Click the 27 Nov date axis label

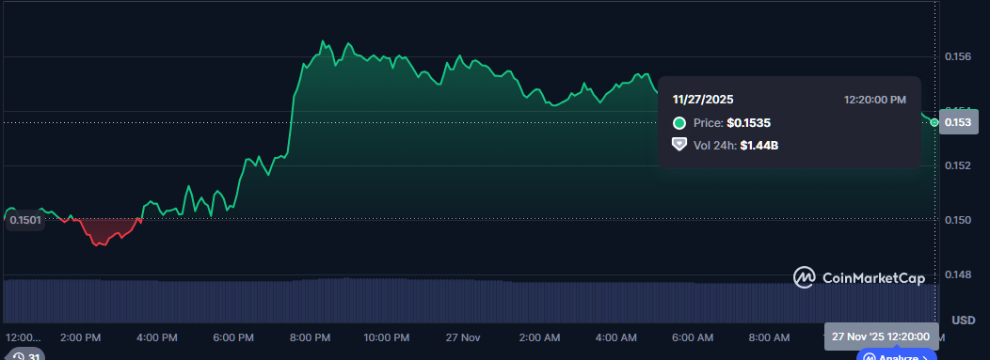point(462,337)
